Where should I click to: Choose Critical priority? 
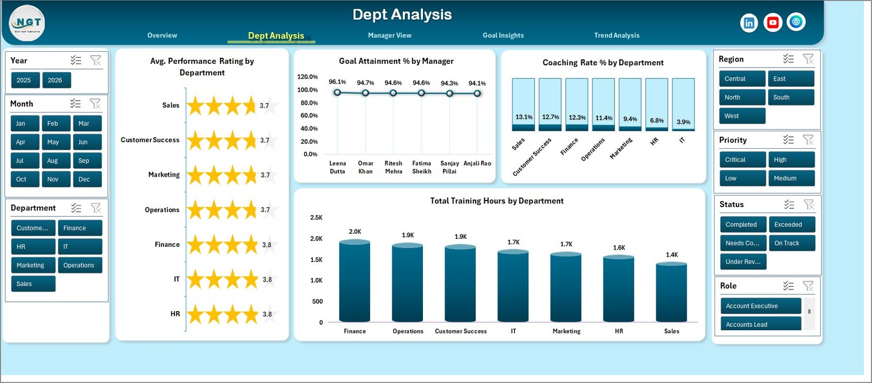tap(742, 160)
